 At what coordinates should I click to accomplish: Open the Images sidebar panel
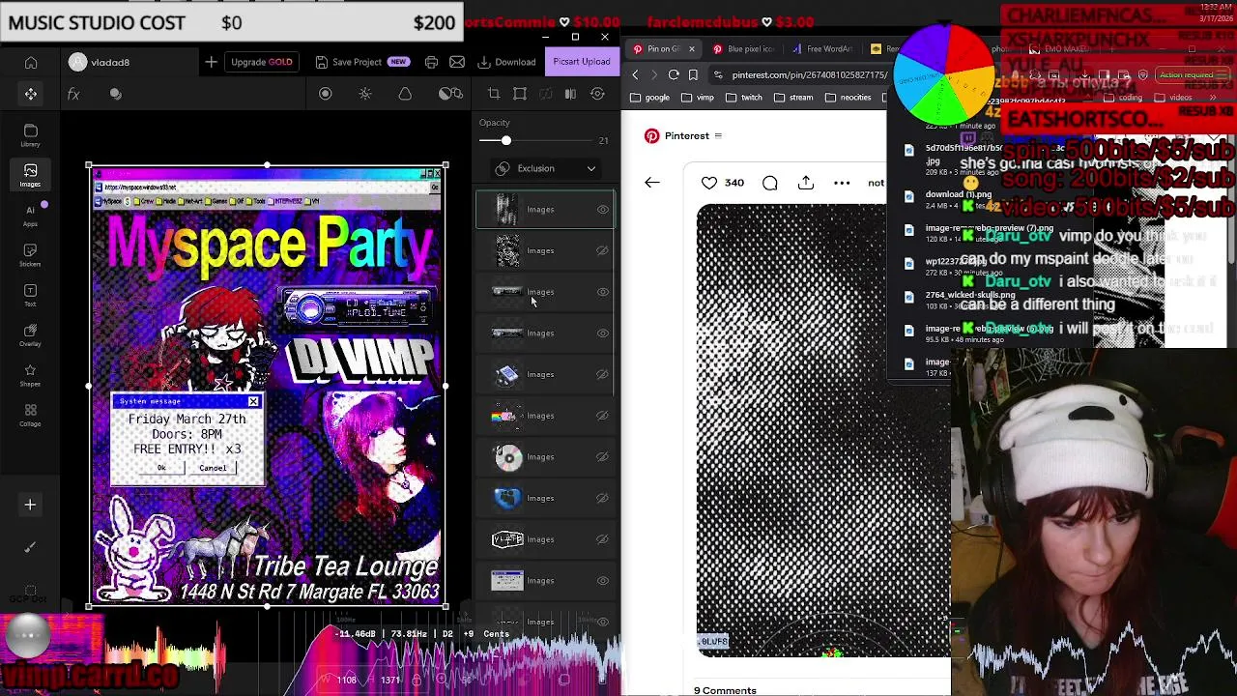(31, 174)
